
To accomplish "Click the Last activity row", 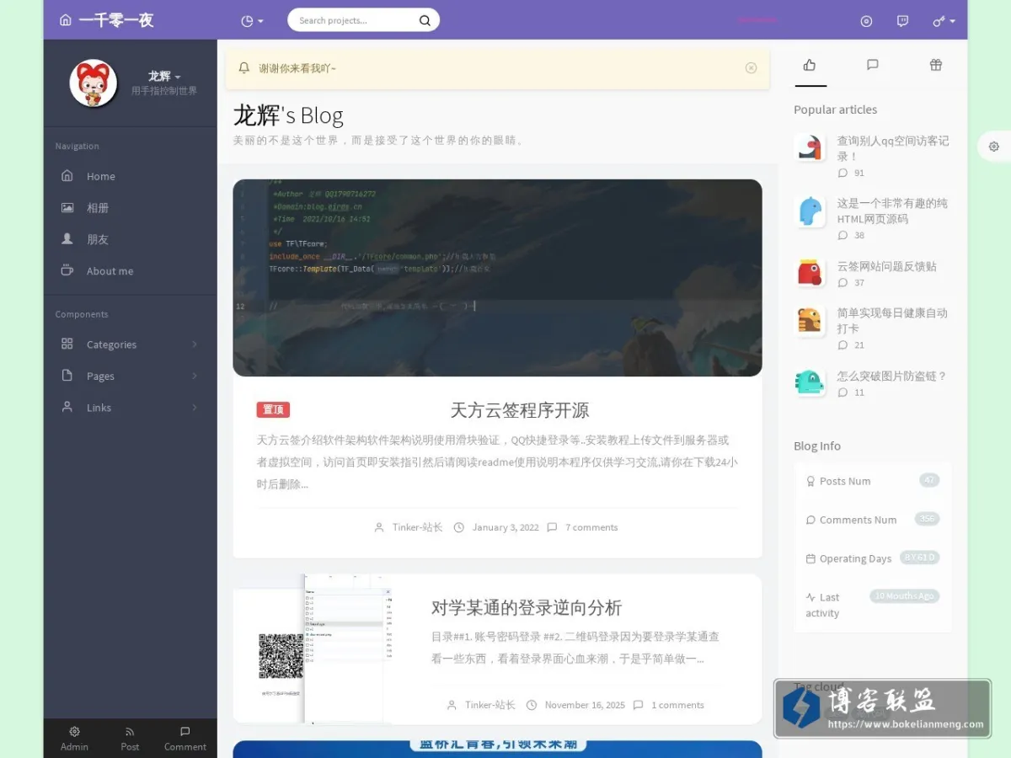I will 873,605.
